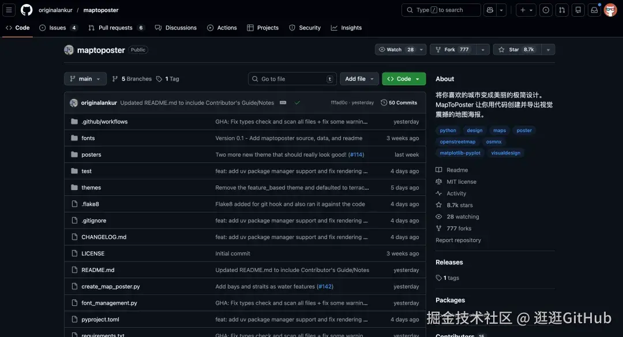Viewport: 623px width, 337px height.
Task: Open CHANGELOG.md file
Action: pyautogui.click(x=104, y=237)
